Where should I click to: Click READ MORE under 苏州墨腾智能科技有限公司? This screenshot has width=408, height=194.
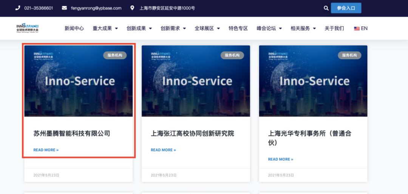pos(46,150)
